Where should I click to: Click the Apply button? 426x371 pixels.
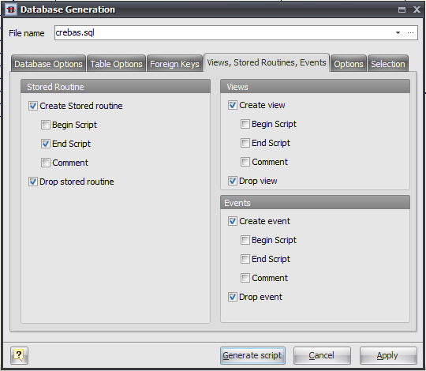tap(388, 355)
